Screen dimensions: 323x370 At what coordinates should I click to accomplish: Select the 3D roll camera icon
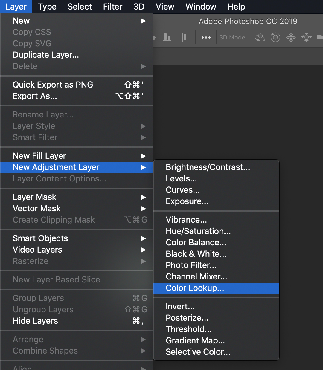point(275,37)
